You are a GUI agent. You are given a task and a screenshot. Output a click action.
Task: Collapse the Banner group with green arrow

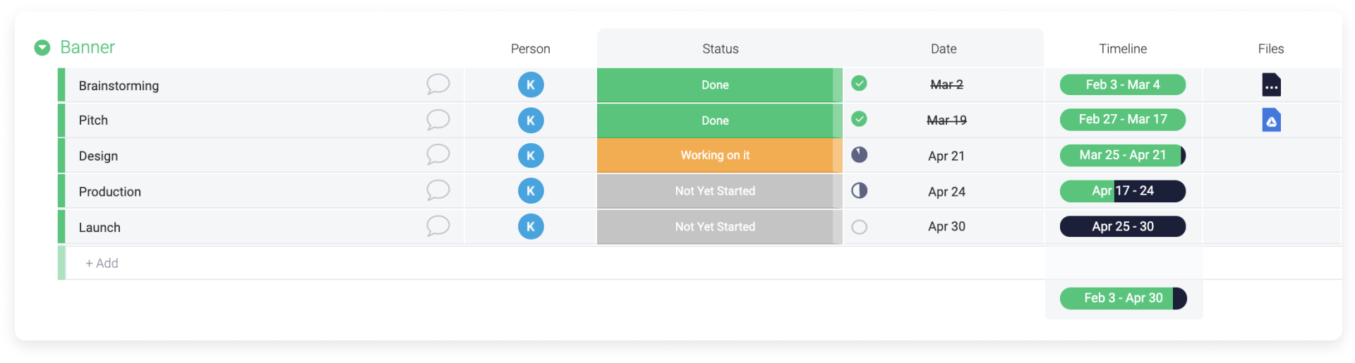coord(42,47)
